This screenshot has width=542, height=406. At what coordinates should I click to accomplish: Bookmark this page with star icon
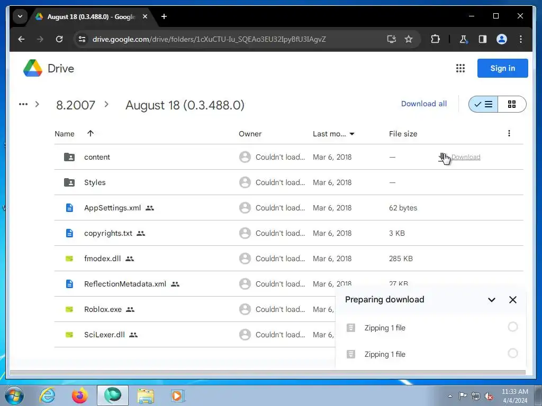[x=409, y=39]
